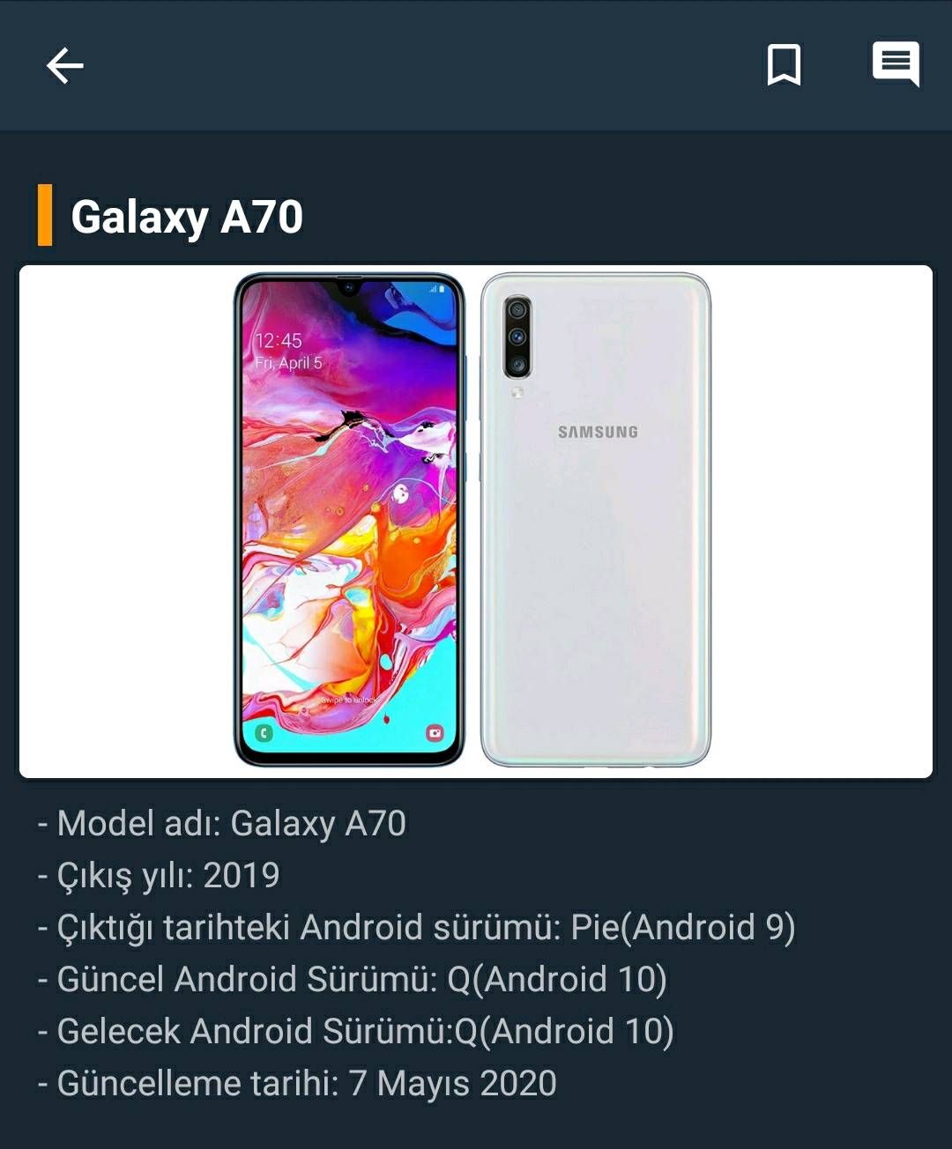Select the Çıkış yılı: 2019 line

click(x=159, y=876)
